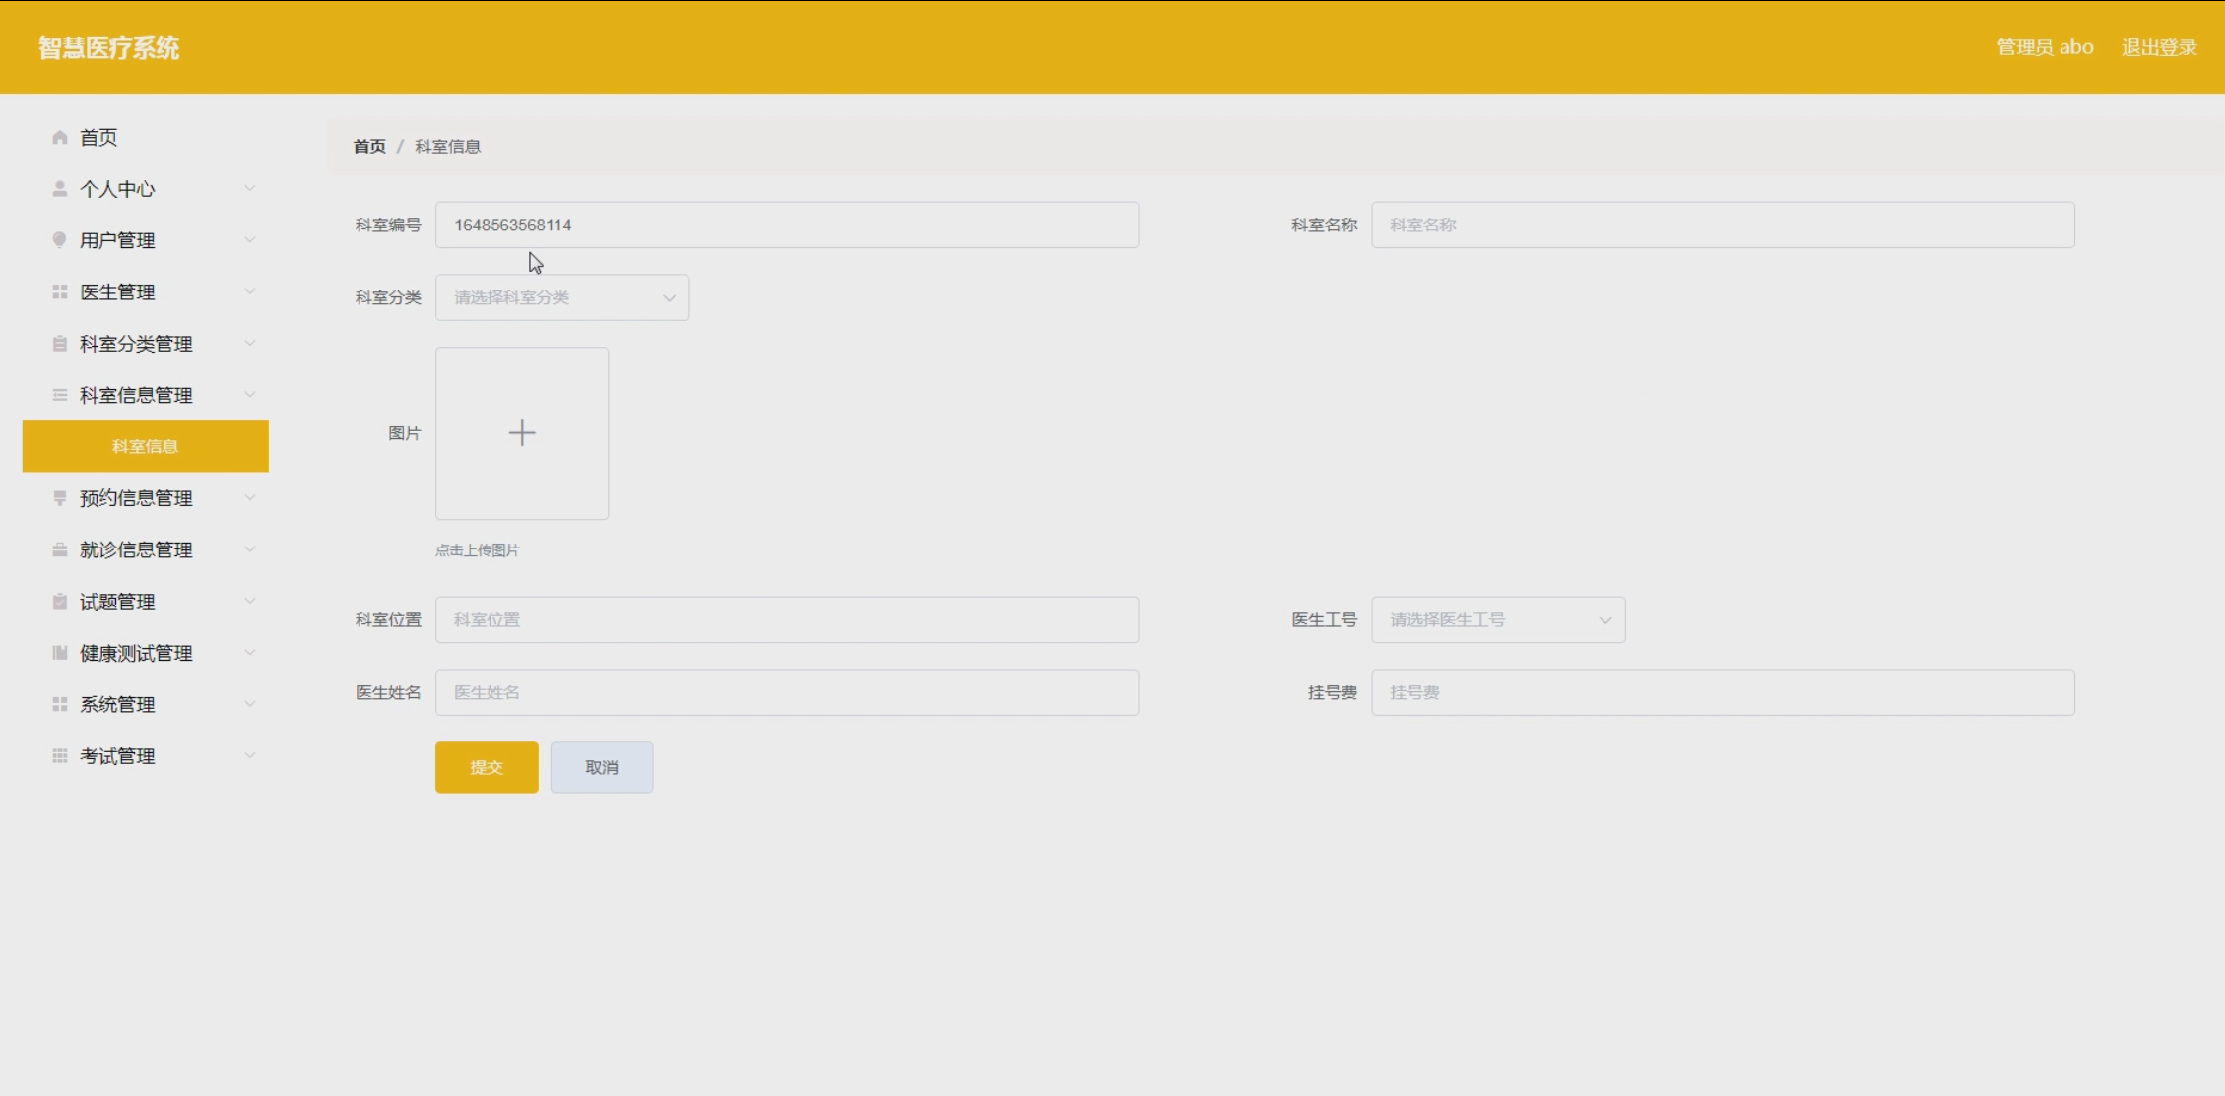Screen dimensions: 2225x1096
Task: Click the briefcase icon beside 就诊信息管理
Action: tap(60, 550)
